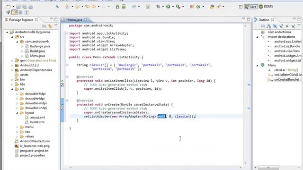
Task: Go to last edit location
Action: pos(87,7)
